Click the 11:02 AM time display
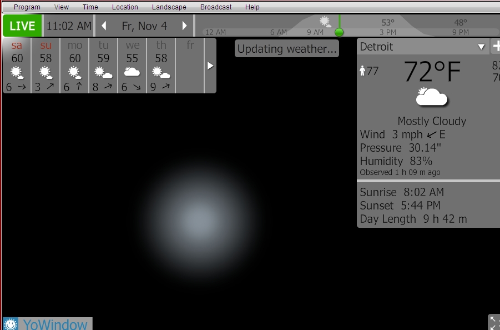500x330 pixels. click(x=69, y=26)
